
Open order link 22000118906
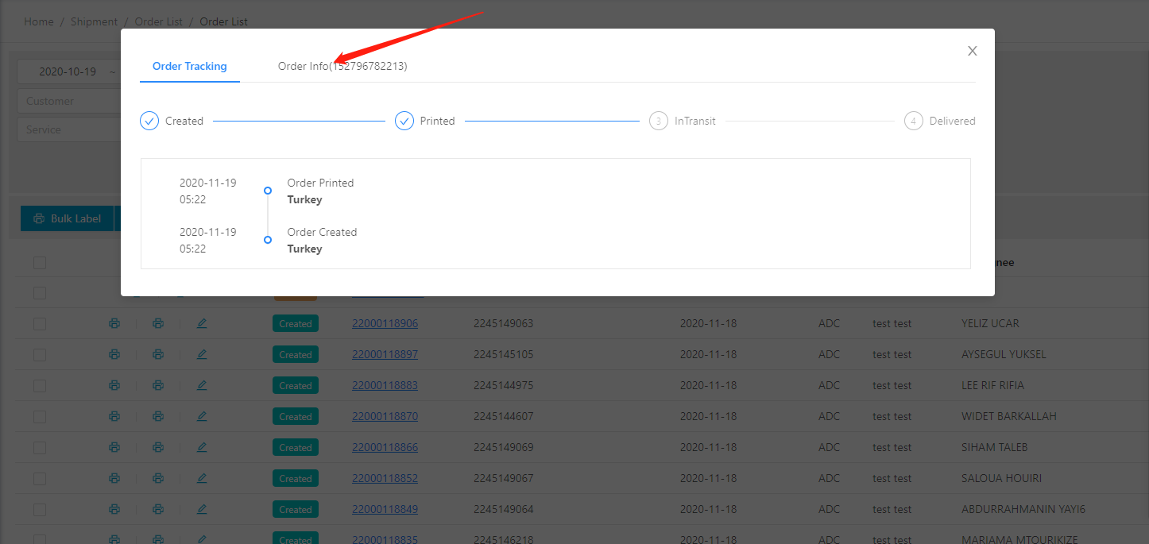385,323
